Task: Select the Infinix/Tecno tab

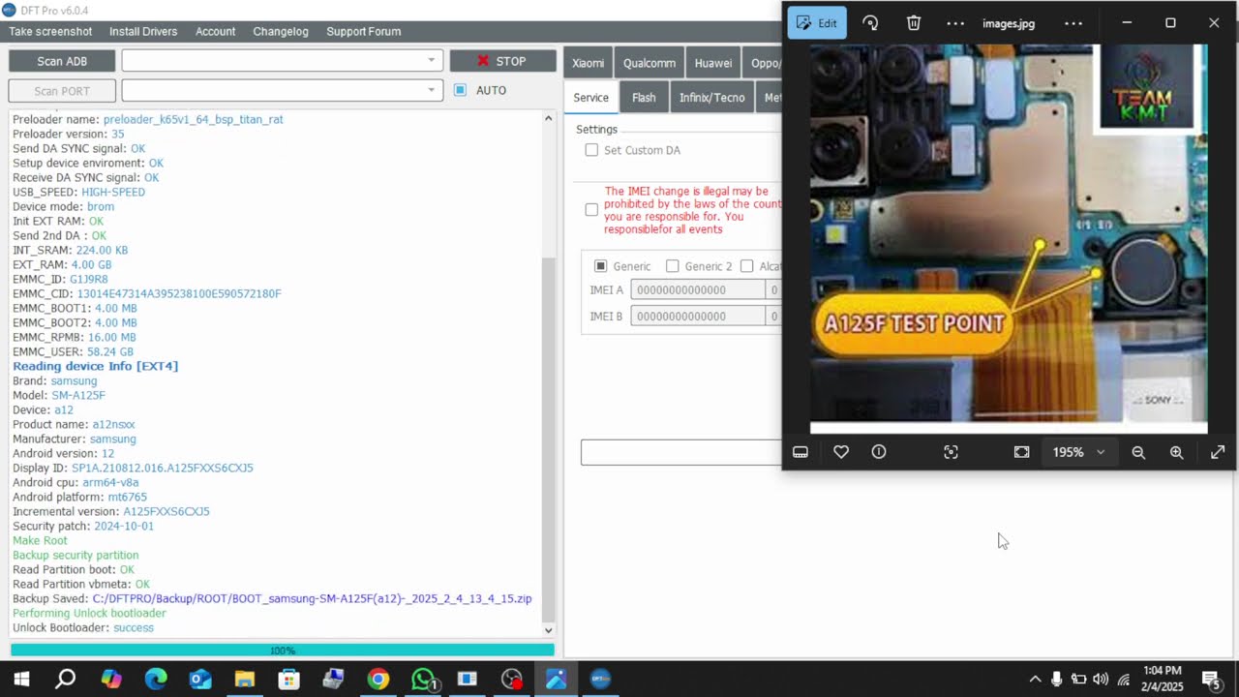Action: (x=711, y=98)
